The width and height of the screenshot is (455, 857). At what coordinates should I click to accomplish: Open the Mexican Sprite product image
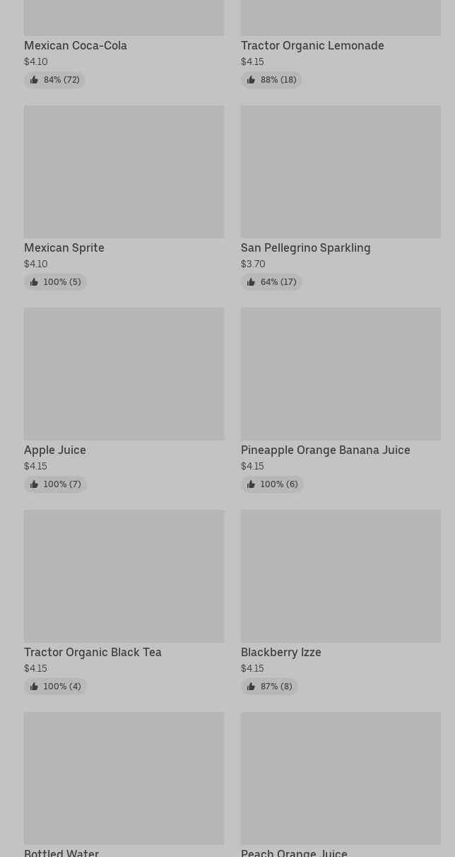click(x=124, y=172)
